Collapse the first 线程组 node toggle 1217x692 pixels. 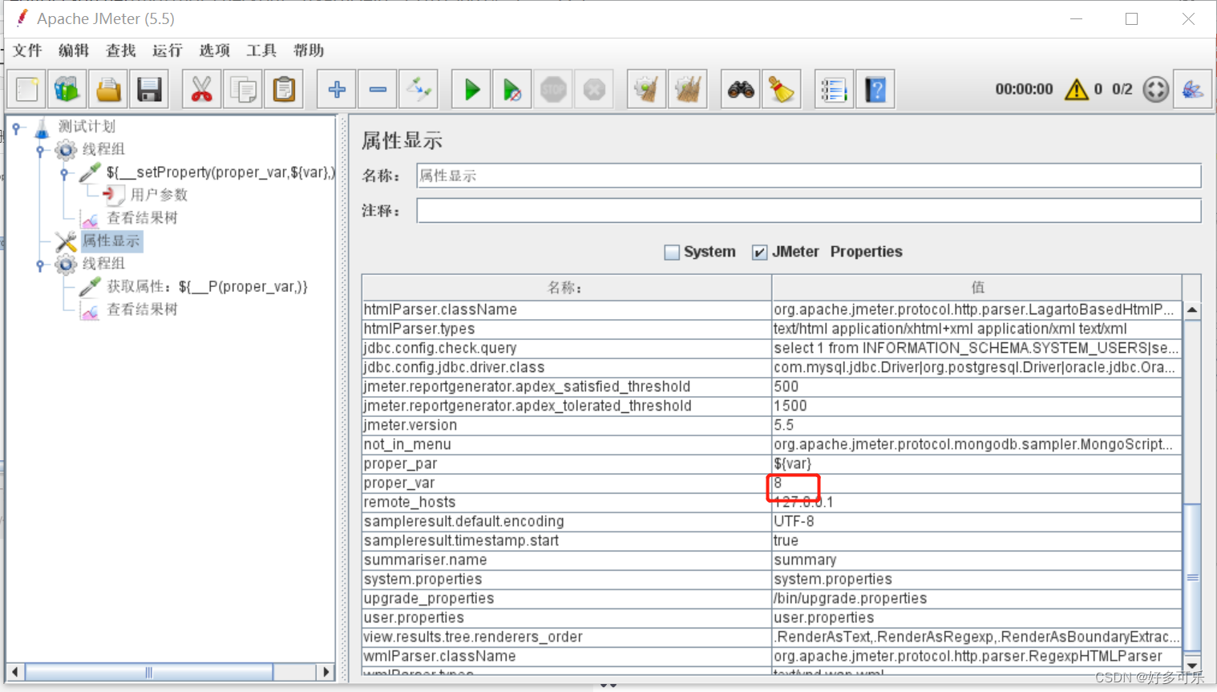(x=40, y=150)
